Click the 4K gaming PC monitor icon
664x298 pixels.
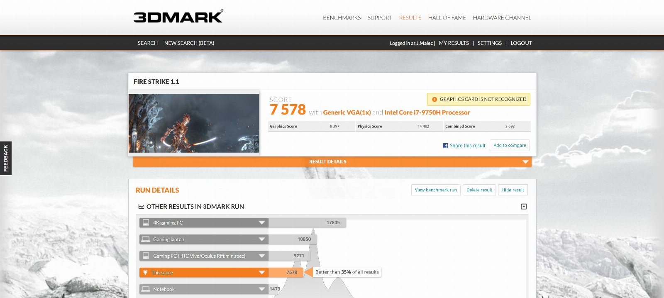pyautogui.click(x=146, y=222)
